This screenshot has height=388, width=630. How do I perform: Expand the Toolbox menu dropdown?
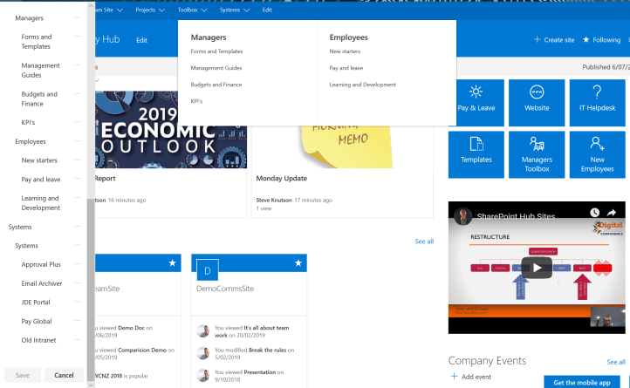[192, 10]
